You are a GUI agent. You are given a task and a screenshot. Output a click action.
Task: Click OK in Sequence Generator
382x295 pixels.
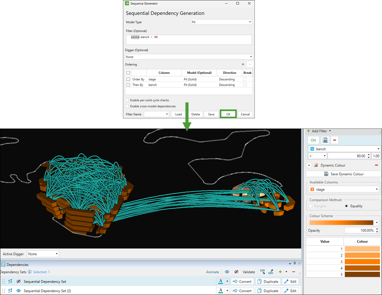228,114
